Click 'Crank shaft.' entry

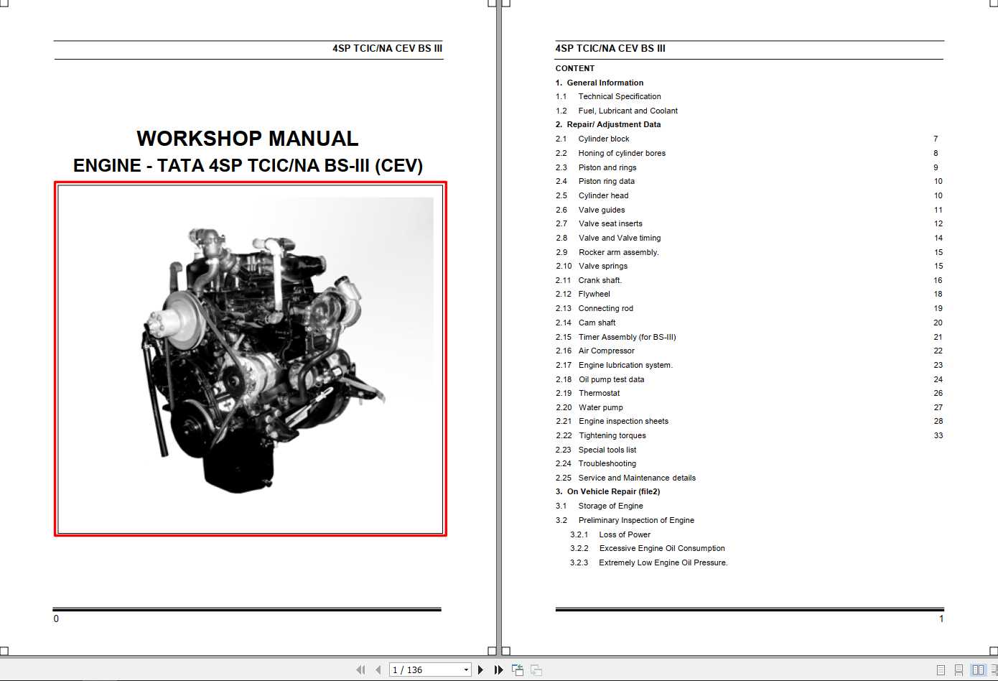(x=600, y=280)
